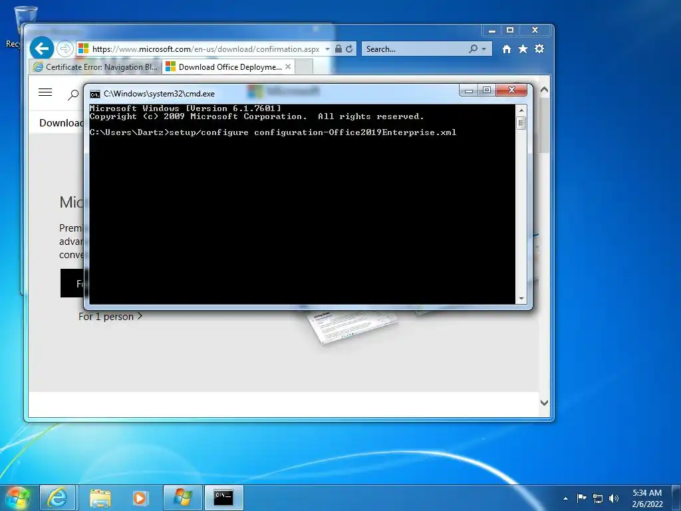Open Action Center flag in tray

[x=581, y=498]
